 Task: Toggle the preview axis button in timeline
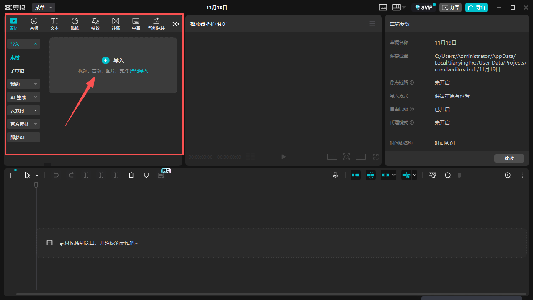(x=406, y=175)
